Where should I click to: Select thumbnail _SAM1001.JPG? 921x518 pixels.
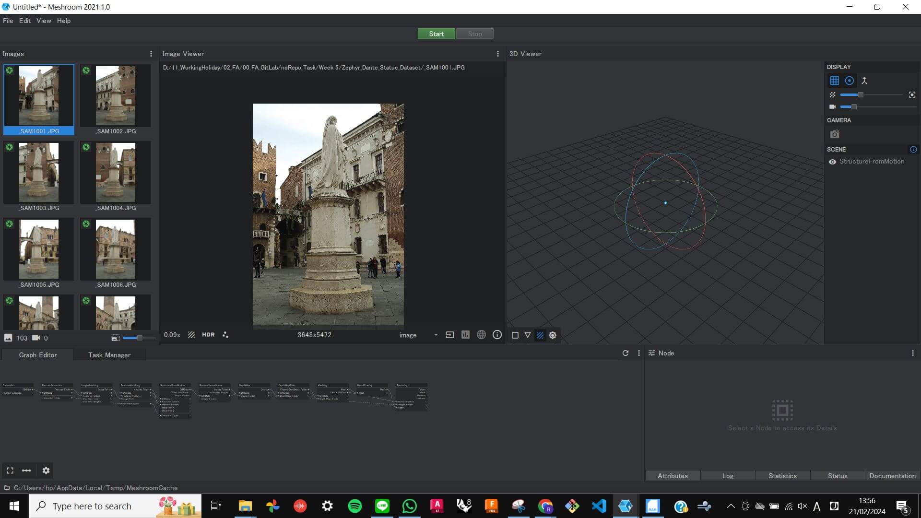pyautogui.click(x=39, y=100)
